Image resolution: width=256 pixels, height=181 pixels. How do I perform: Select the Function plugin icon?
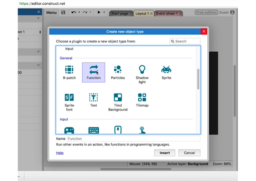click(x=94, y=70)
